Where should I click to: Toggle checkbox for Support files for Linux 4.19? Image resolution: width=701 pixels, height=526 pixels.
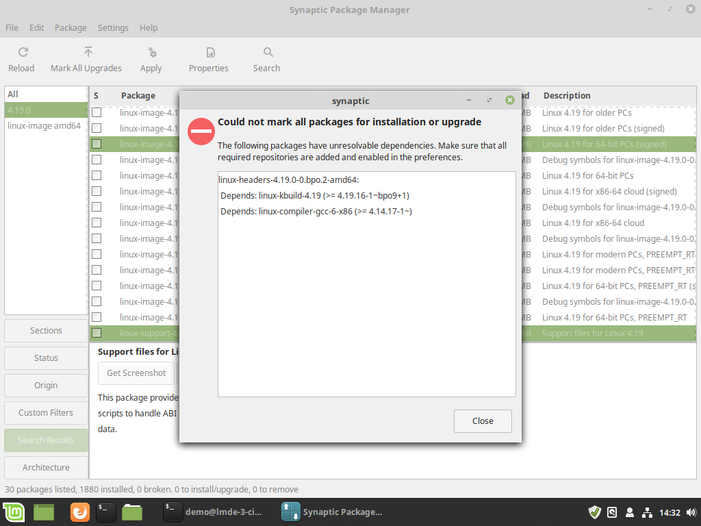point(97,334)
